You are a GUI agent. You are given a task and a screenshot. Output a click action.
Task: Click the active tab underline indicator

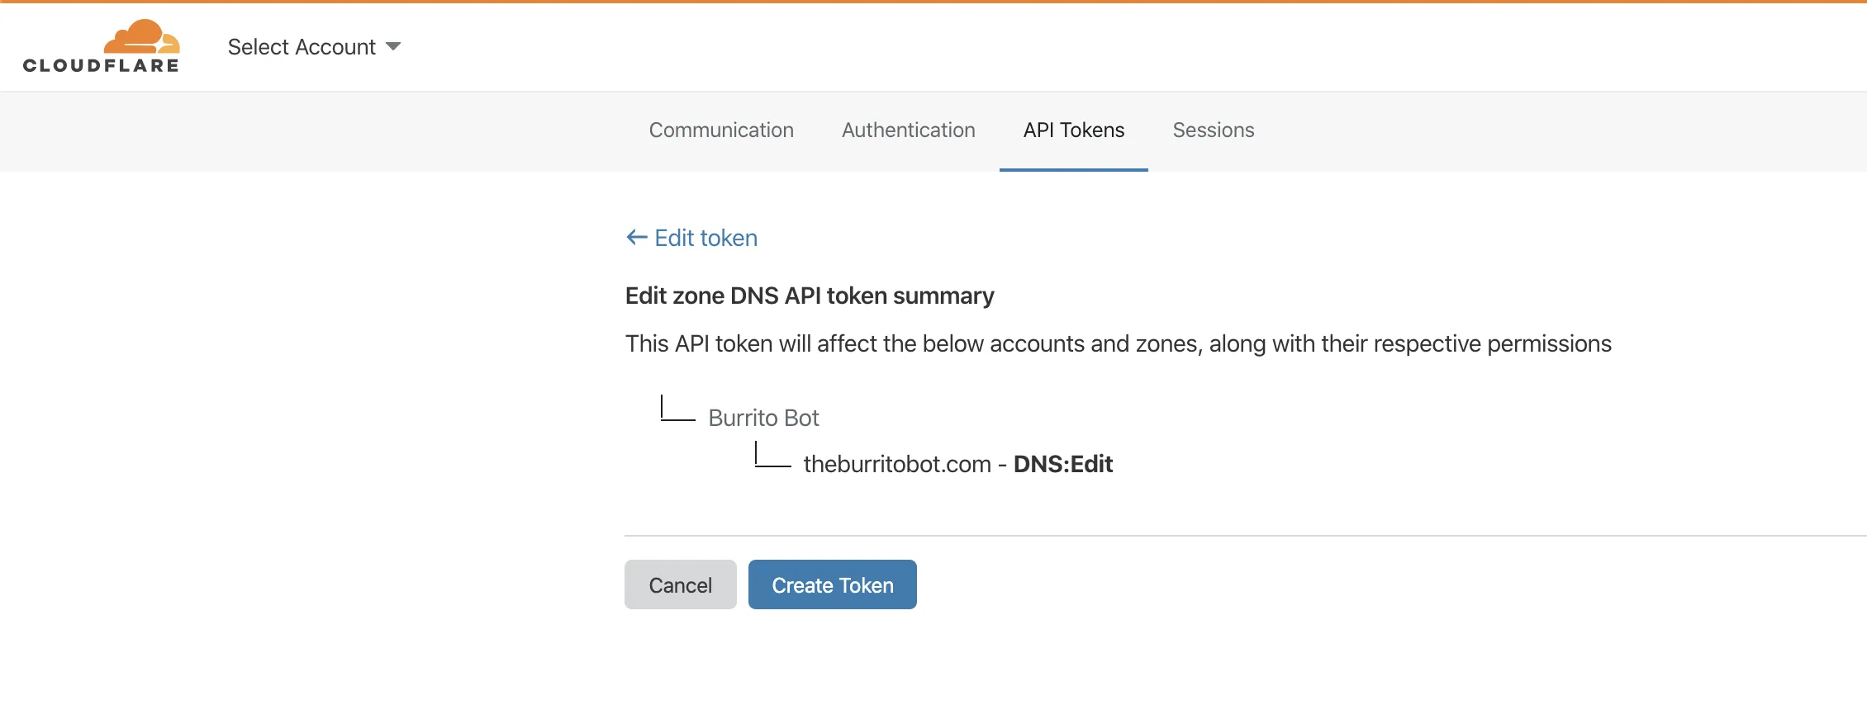point(1073,171)
